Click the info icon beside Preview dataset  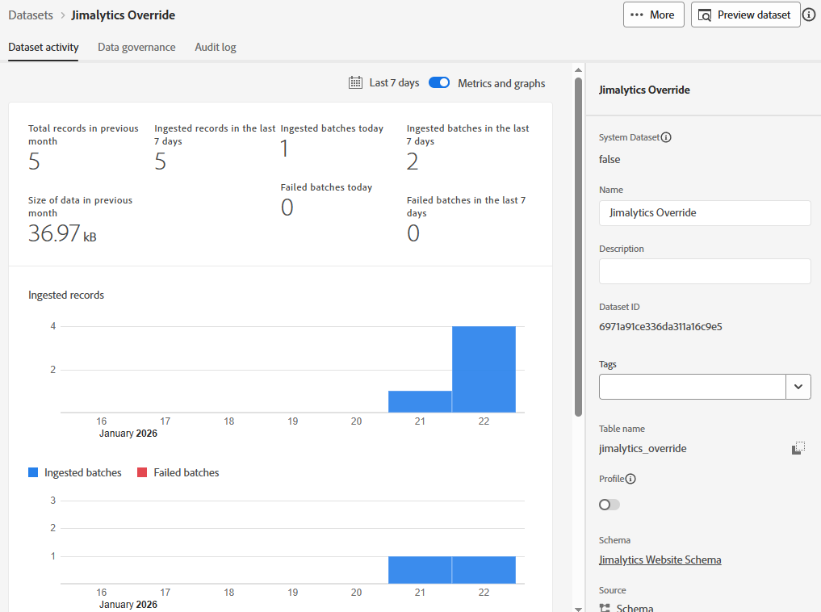click(x=809, y=15)
